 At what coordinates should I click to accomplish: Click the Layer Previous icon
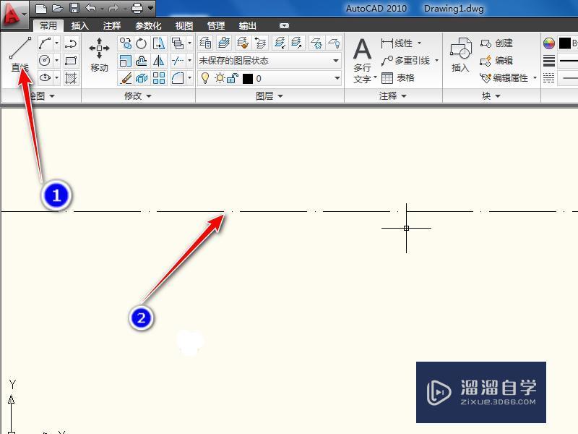(x=261, y=43)
